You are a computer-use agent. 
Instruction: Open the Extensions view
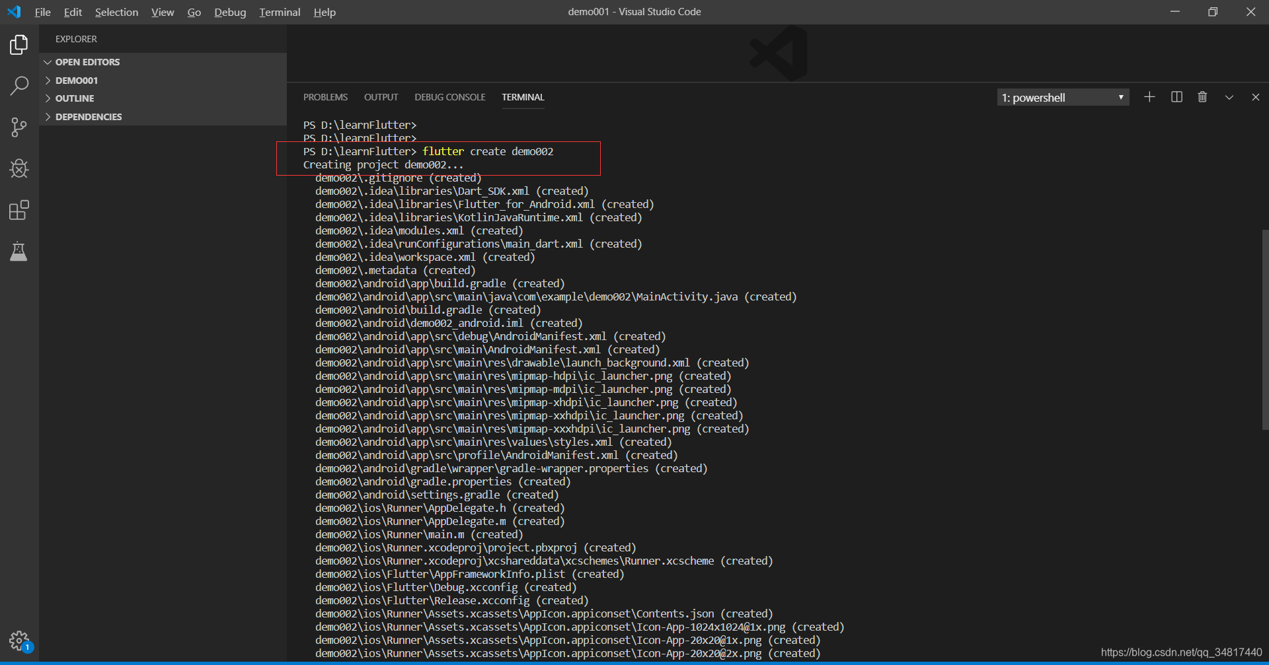pos(19,210)
